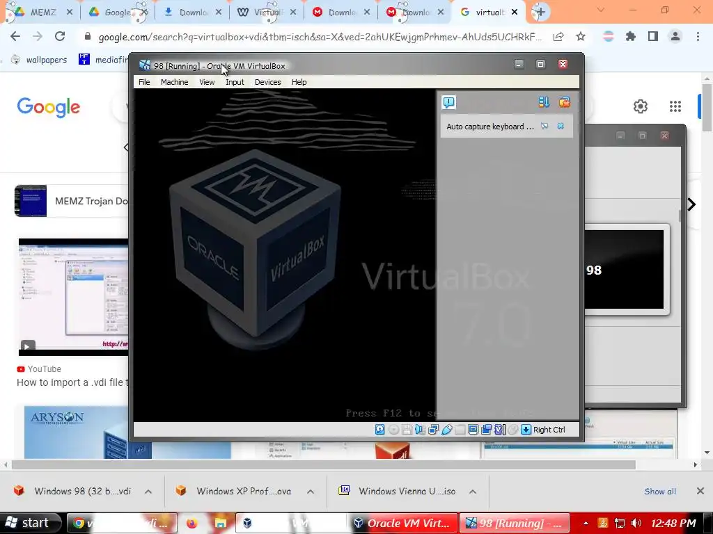713x534 pixels.
Task: Reload the Google search page
Action: point(60,36)
